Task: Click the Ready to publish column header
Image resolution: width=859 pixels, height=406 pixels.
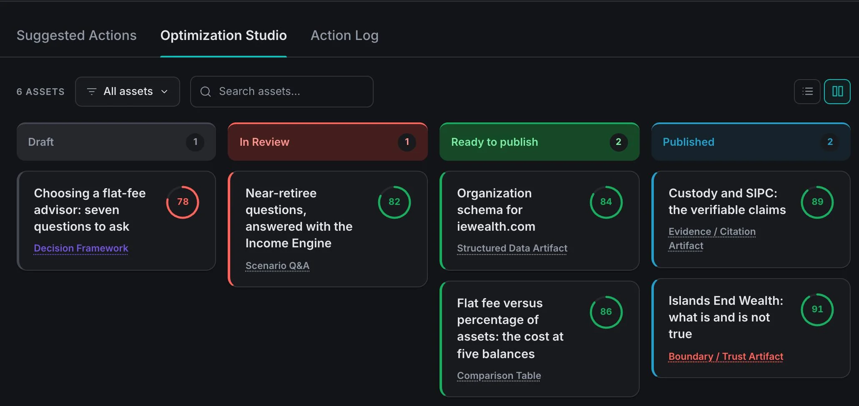Action: (540, 142)
